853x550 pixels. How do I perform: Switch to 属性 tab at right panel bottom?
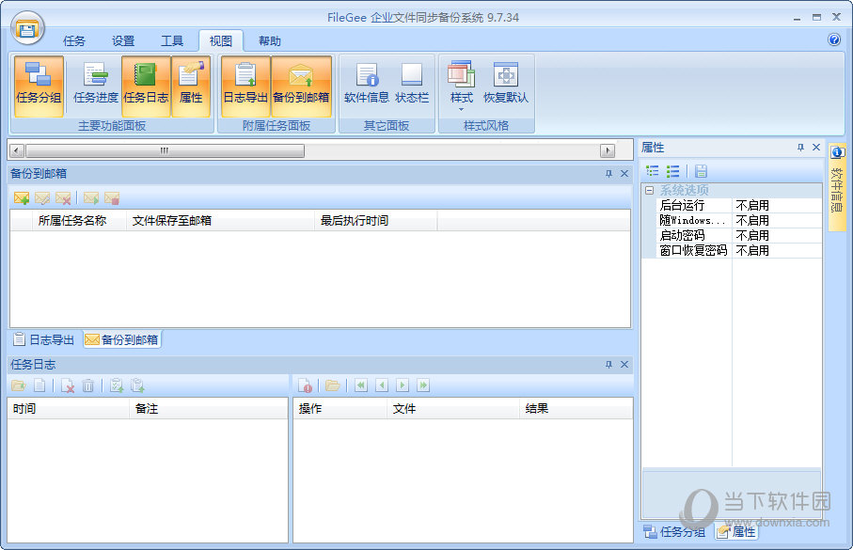[736, 531]
